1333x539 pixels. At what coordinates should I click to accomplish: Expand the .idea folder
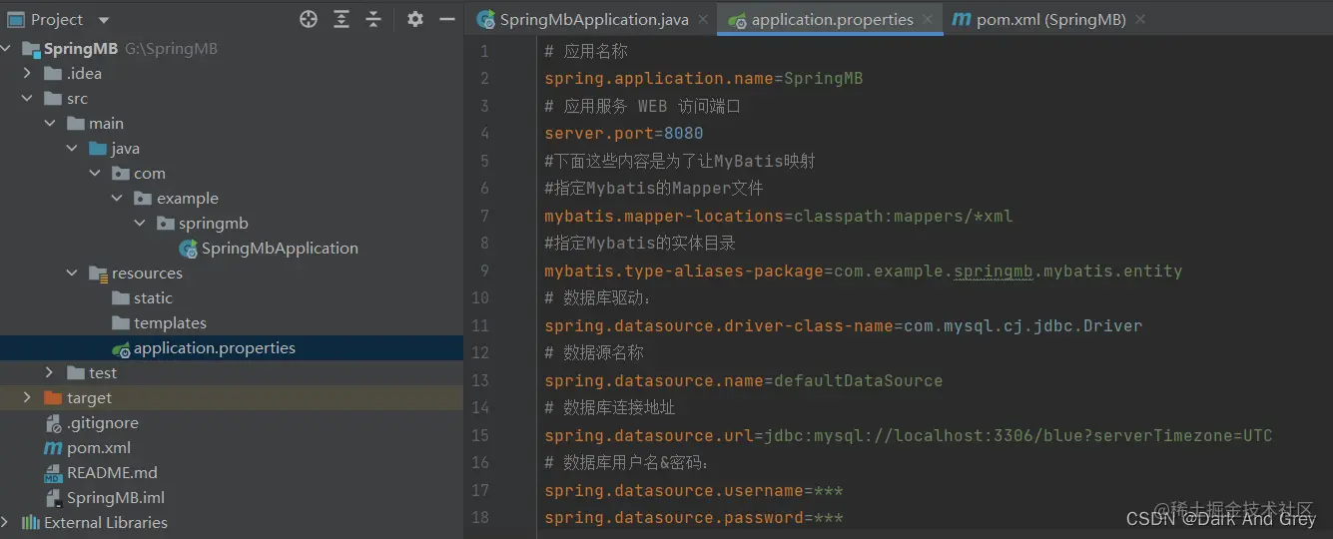[28, 74]
